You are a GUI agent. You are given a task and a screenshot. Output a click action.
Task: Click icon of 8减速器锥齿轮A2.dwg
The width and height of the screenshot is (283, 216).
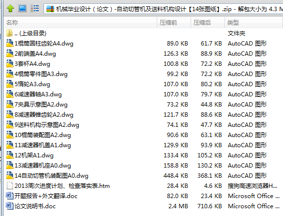point(10,114)
